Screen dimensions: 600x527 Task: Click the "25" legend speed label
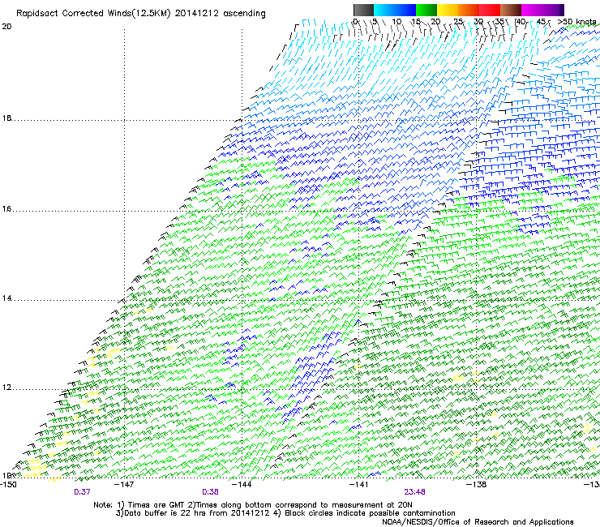tap(458, 22)
